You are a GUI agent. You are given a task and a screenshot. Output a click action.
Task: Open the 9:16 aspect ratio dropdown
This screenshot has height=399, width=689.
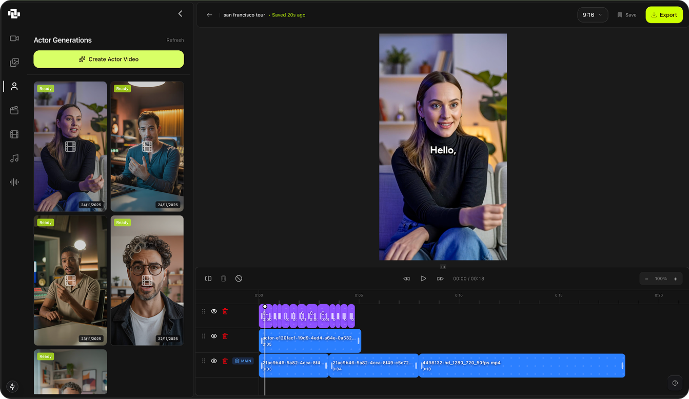click(593, 15)
